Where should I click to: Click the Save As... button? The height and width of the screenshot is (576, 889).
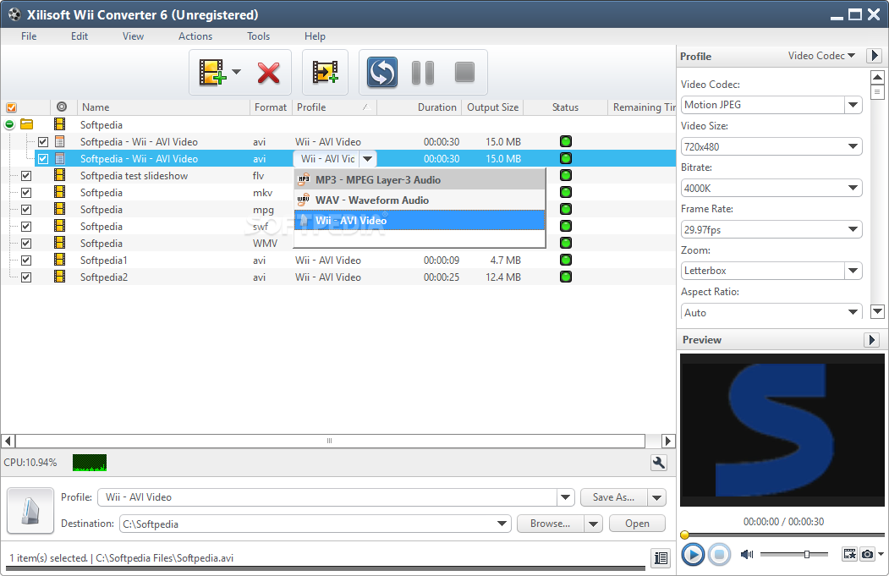[613, 497]
